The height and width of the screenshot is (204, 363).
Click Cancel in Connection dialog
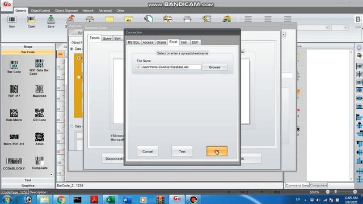click(147, 151)
